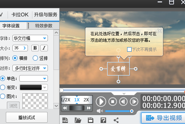Open 渐变 gradient dropdown arrow
185x124 pixels.
(x=44, y=87)
